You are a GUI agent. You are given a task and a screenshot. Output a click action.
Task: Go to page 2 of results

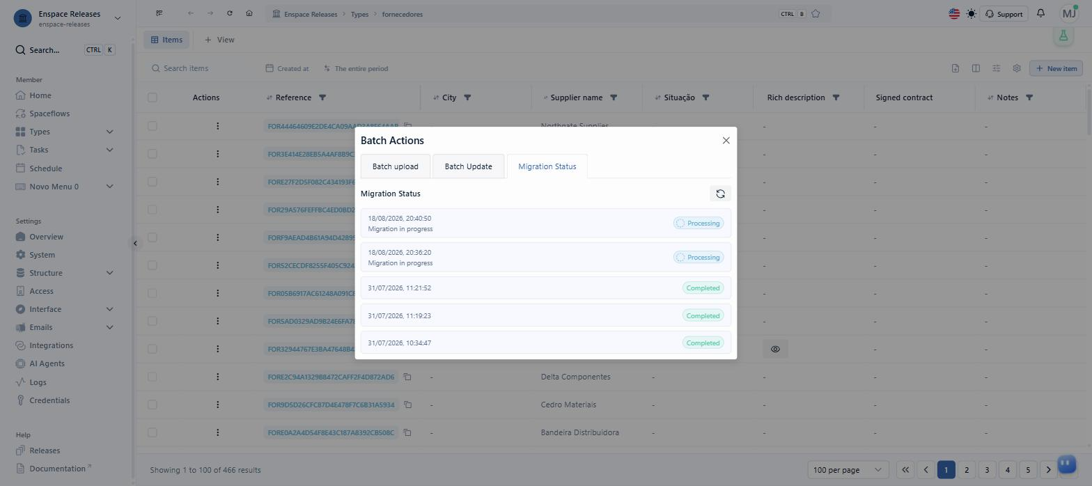pos(966,470)
